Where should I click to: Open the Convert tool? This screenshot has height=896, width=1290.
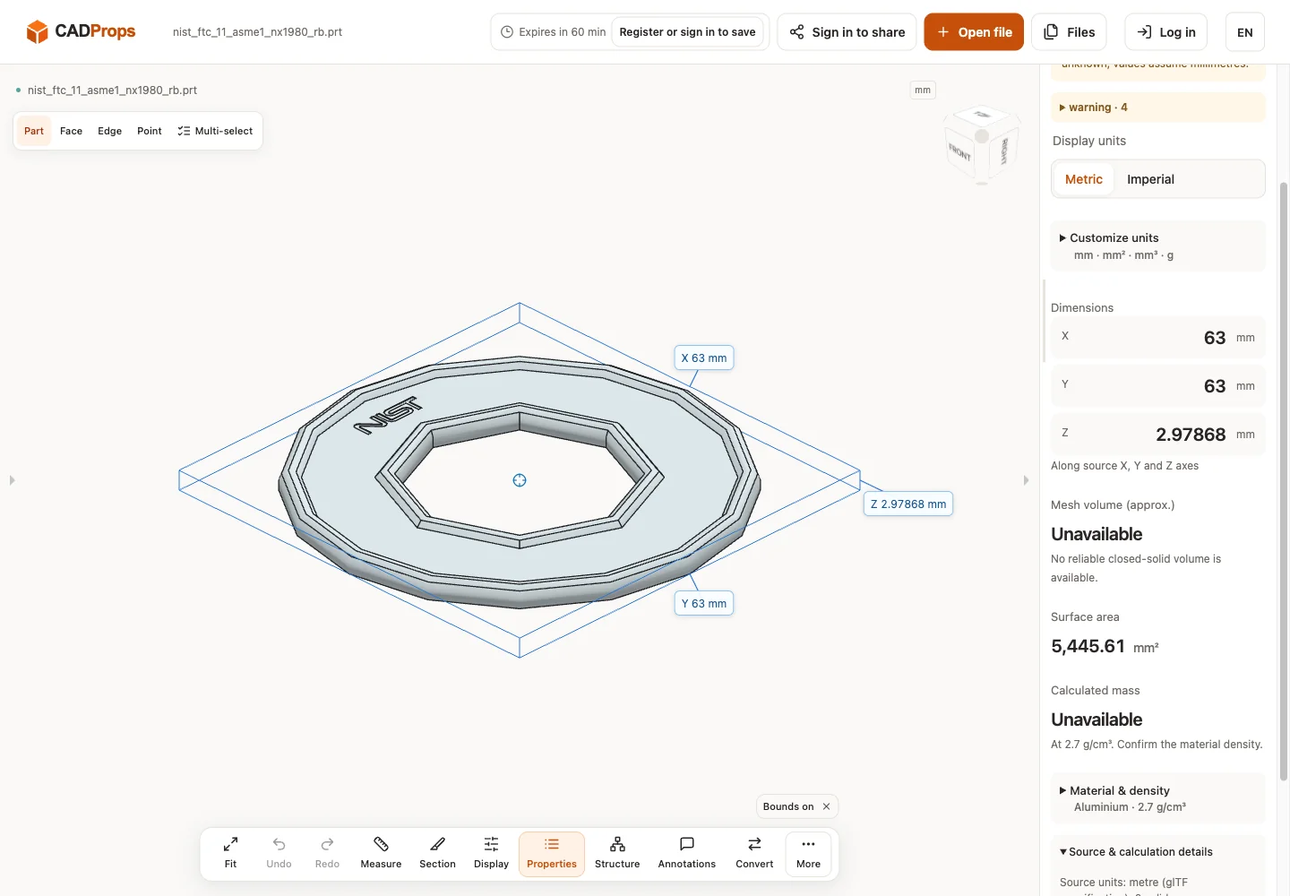754,853
